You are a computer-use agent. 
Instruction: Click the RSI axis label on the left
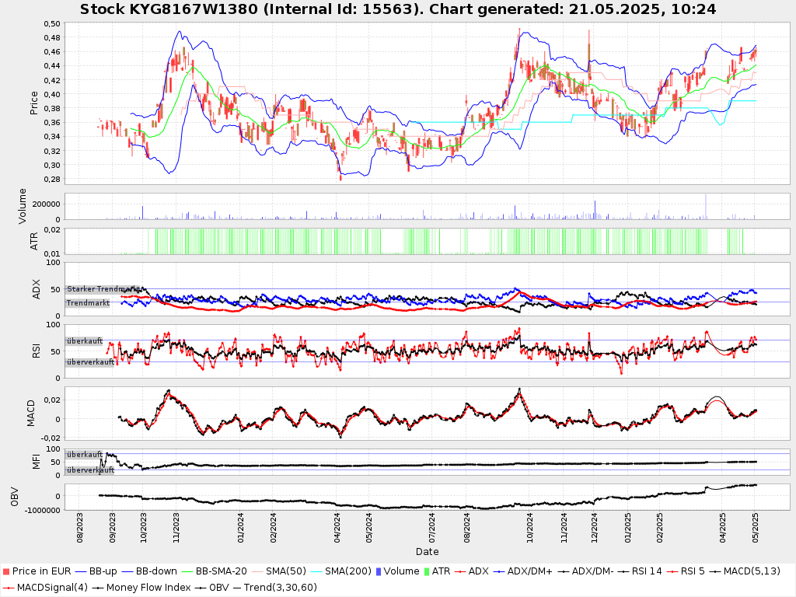(36, 351)
